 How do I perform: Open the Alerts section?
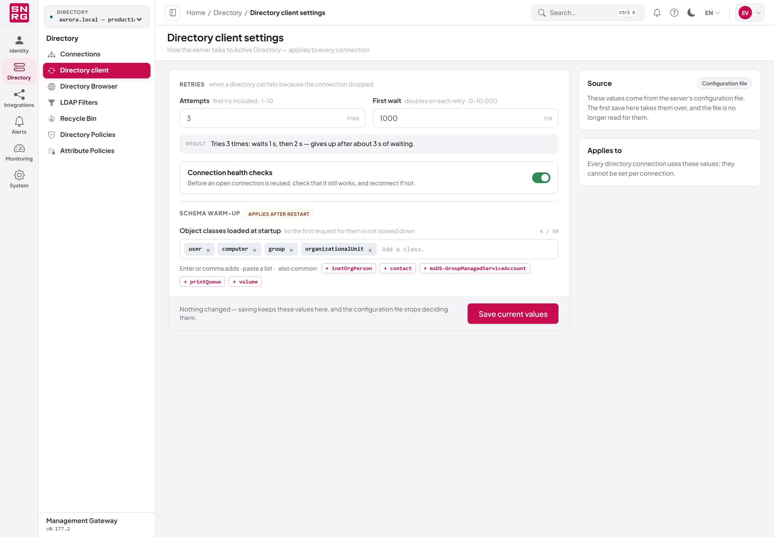pos(19,125)
